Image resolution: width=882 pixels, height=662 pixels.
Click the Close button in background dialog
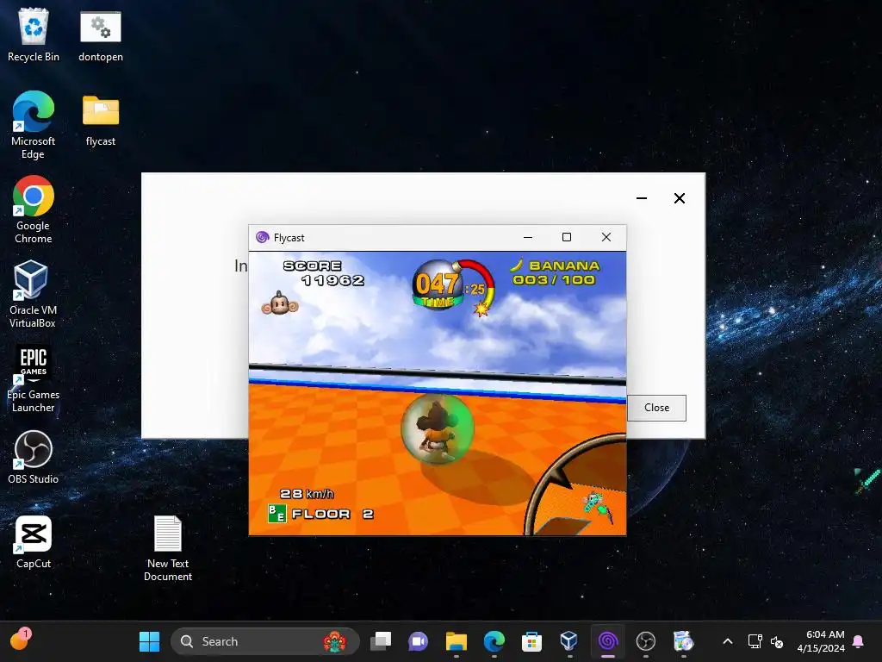pos(656,408)
